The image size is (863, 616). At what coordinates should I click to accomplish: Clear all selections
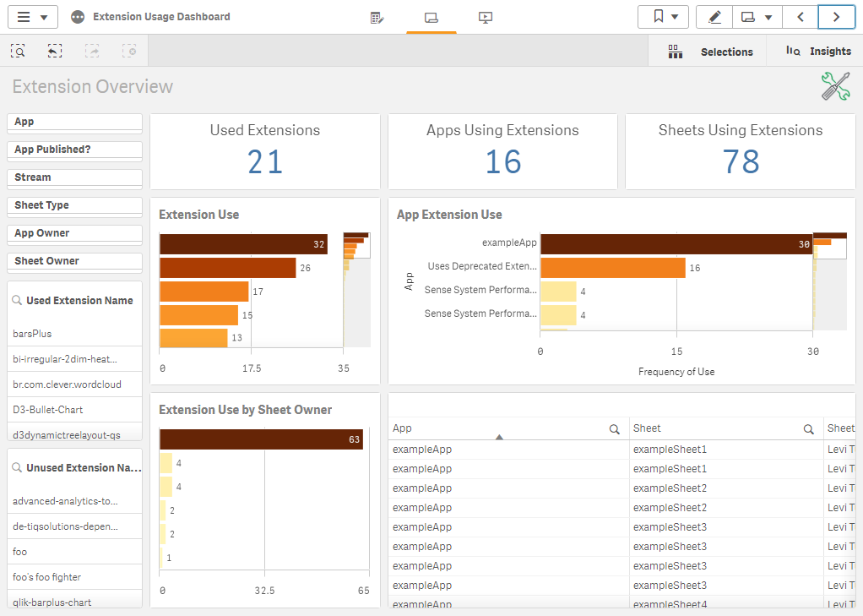click(x=129, y=52)
